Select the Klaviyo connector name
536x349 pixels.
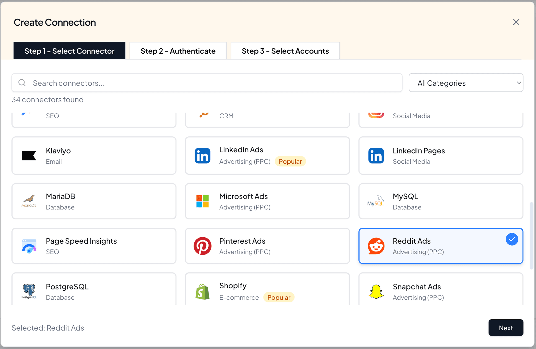(58, 151)
